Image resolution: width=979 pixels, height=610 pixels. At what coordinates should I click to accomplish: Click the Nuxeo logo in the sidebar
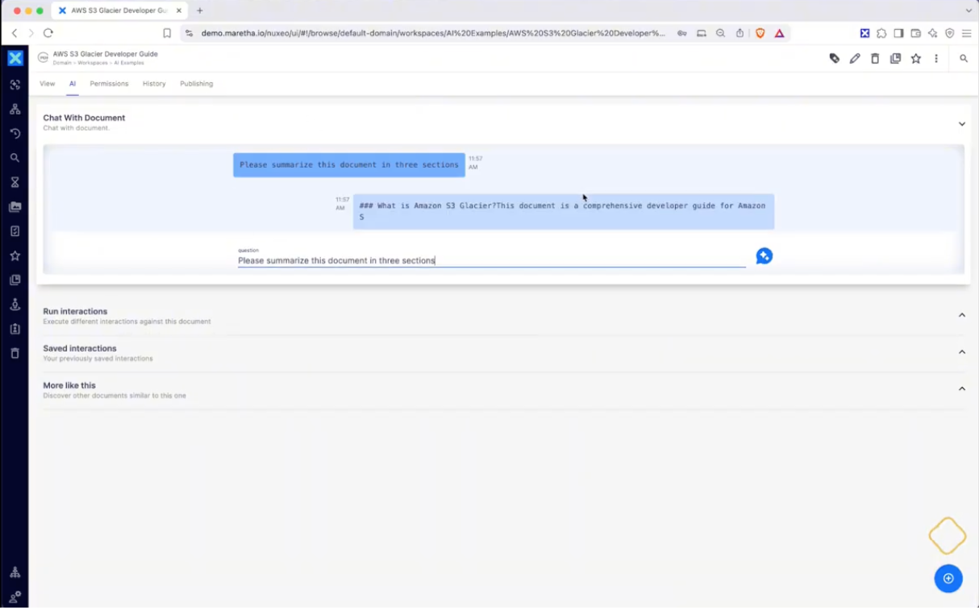tap(15, 58)
